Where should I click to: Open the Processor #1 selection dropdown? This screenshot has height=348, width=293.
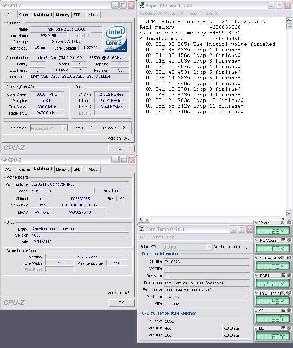pos(65,128)
